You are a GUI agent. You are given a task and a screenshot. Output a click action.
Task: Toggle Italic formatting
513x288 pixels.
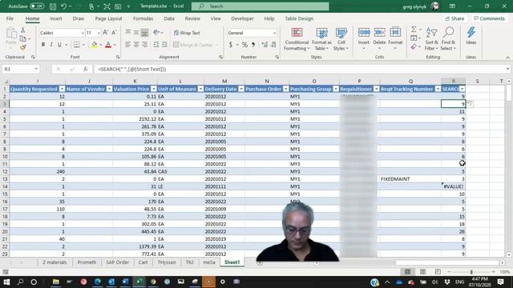pyautogui.click(x=51, y=45)
